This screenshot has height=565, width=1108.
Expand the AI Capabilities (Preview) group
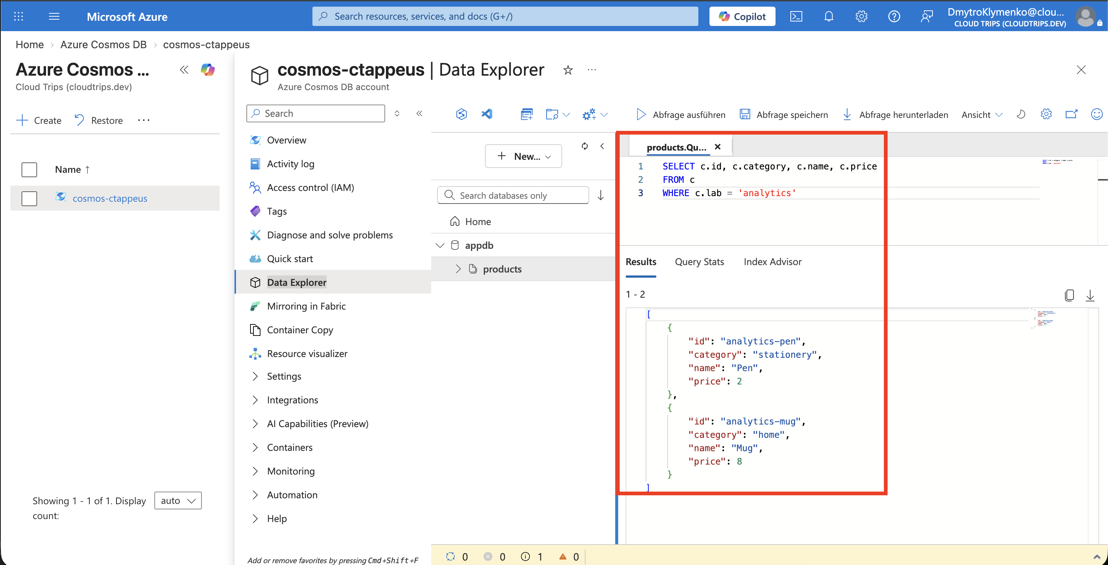click(x=317, y=424)
